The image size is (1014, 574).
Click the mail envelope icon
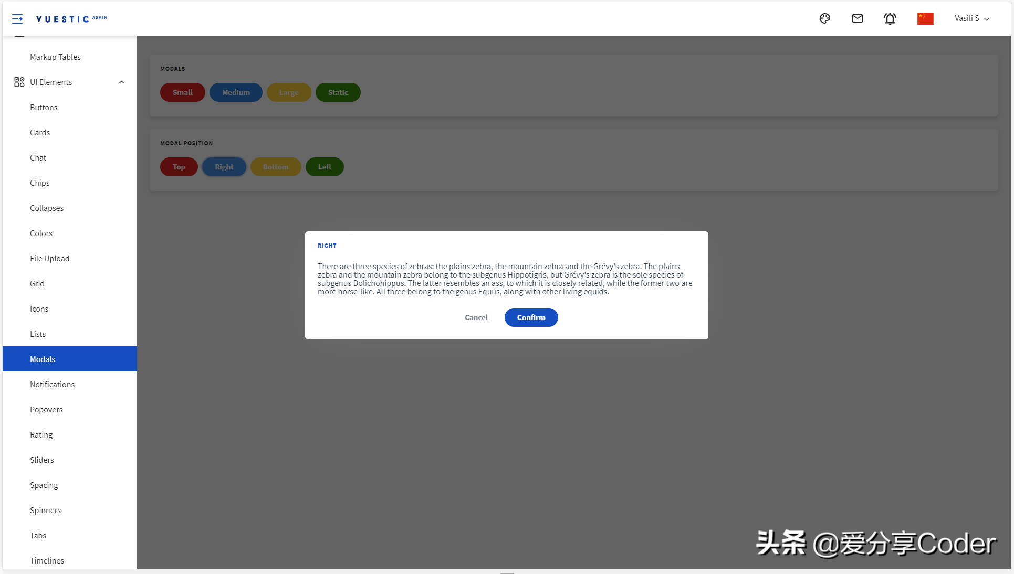(858, 19)
